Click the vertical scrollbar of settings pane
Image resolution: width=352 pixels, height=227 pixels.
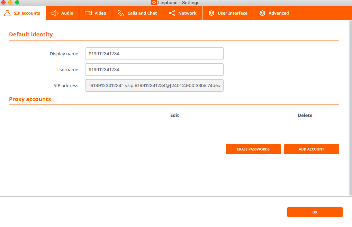(x=350, y=108)
